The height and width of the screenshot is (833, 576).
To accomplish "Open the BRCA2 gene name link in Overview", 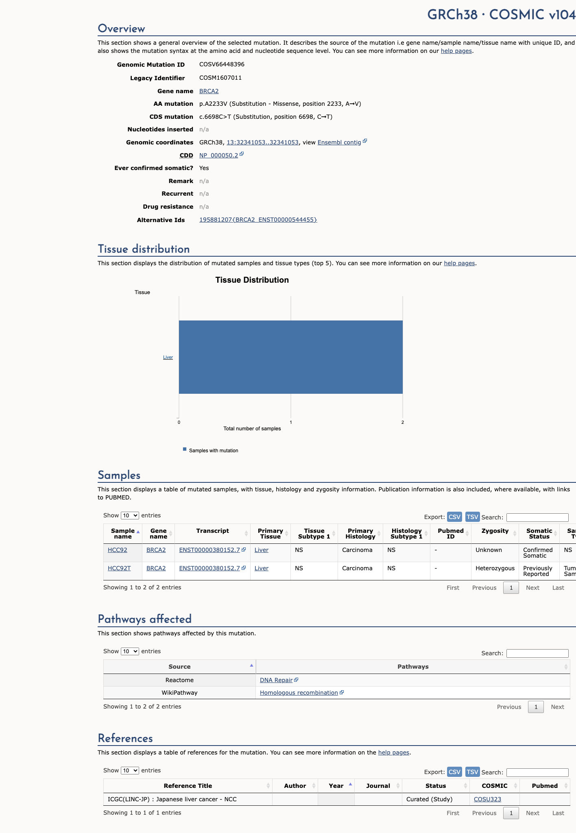I will [209, 91].
